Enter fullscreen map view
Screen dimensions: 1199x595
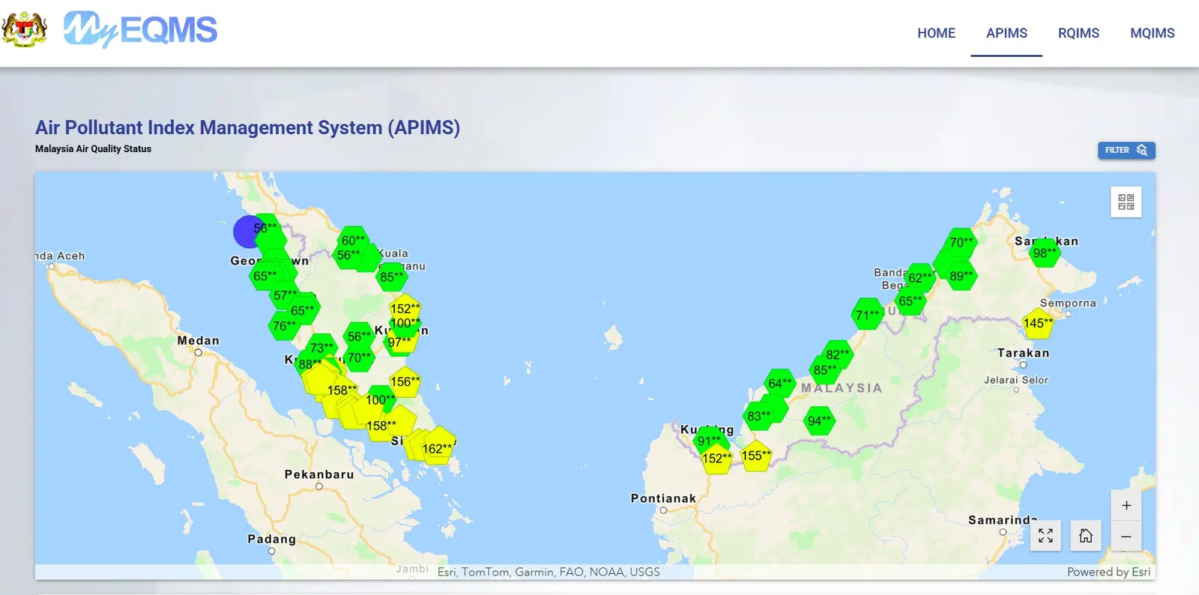(1045, 536)
